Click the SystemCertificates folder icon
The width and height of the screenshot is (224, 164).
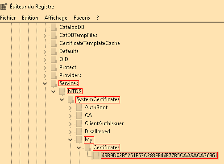pos(71,99)
